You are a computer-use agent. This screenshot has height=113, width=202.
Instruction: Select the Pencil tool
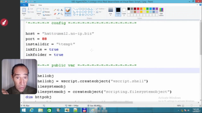[x=55, y=10]
